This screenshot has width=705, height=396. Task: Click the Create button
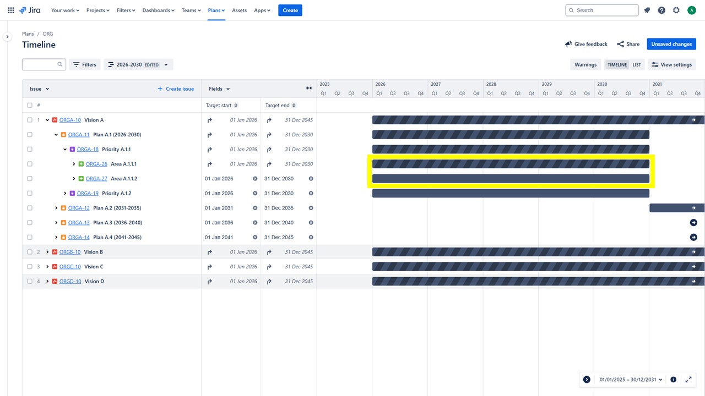(x=290, y=10)
